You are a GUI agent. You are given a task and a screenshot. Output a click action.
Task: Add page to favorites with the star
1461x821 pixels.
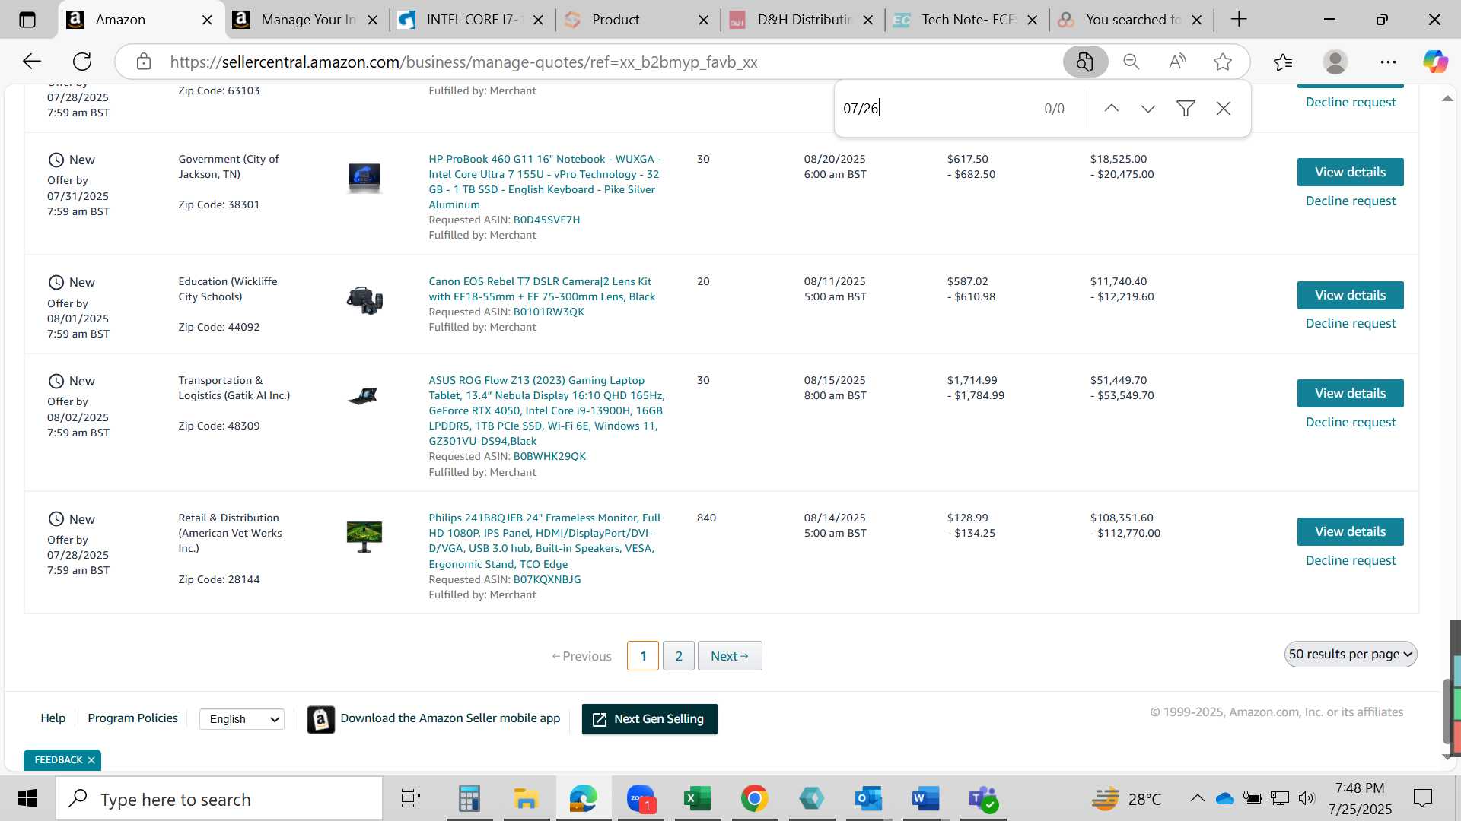(1223, 62)
